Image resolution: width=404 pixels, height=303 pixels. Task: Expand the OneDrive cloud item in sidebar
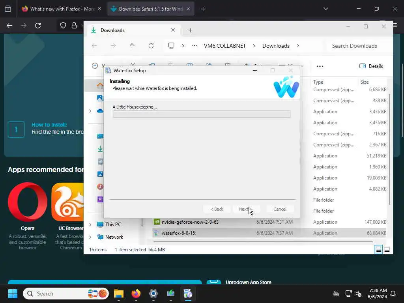(90, 111)
